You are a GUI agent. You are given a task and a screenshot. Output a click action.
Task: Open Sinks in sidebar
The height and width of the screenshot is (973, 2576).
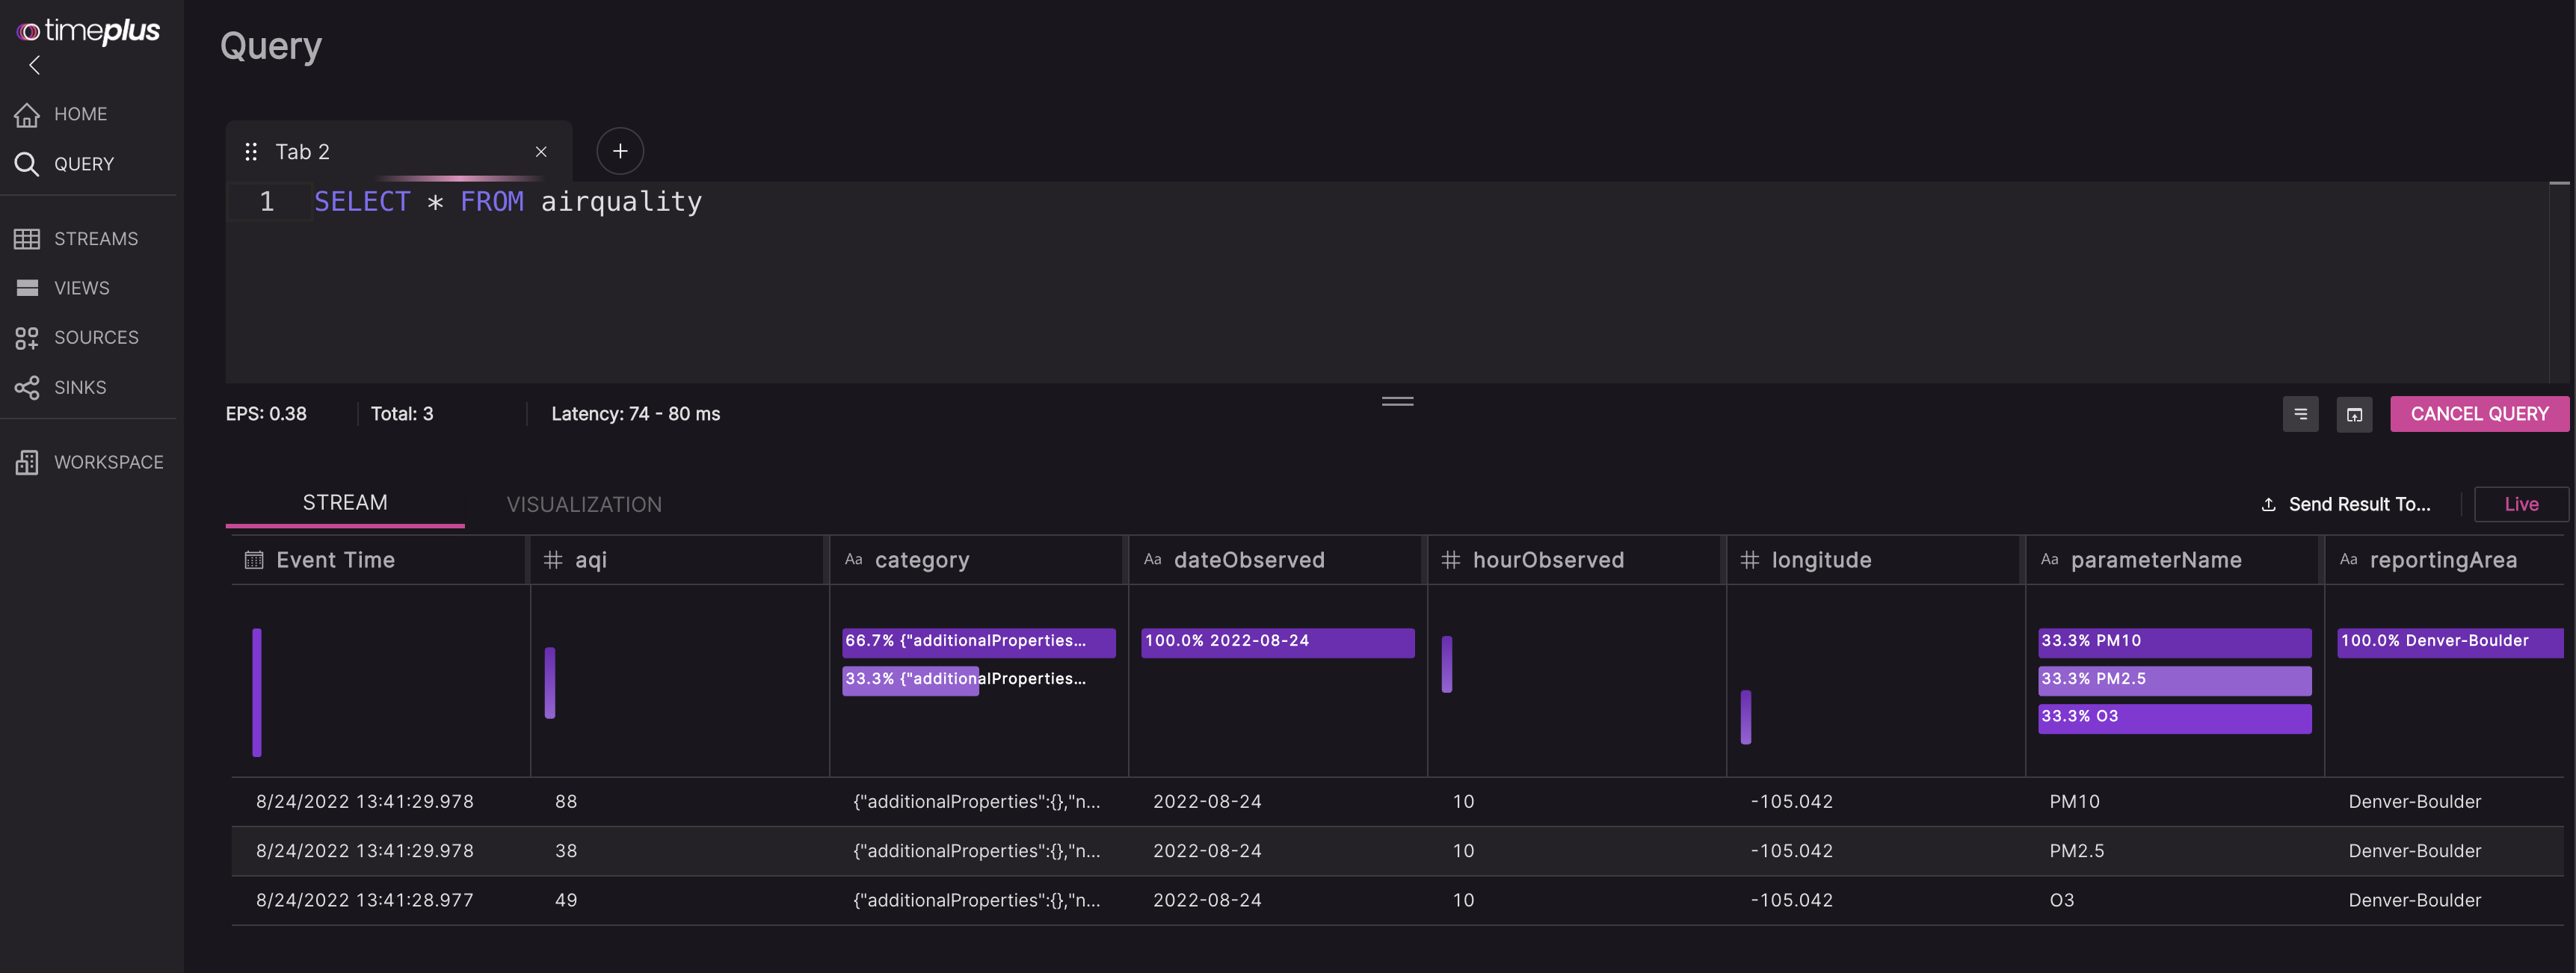point(79,387)
